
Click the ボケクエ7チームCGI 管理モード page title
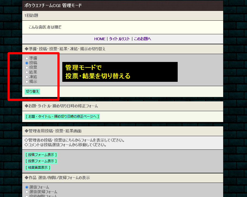[x=53, y=5]
